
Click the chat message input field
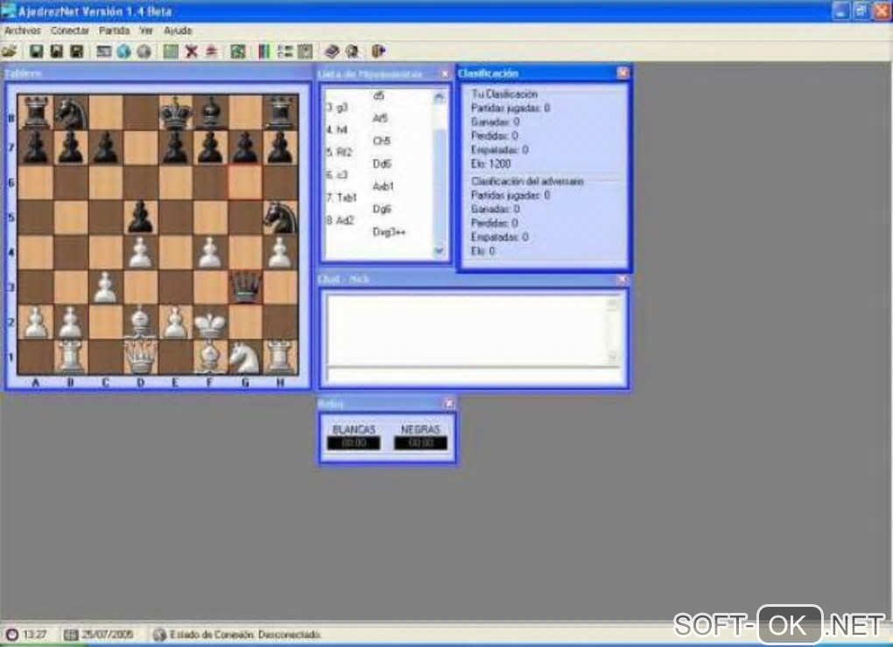pyautogui.click(x=474, y=375)
